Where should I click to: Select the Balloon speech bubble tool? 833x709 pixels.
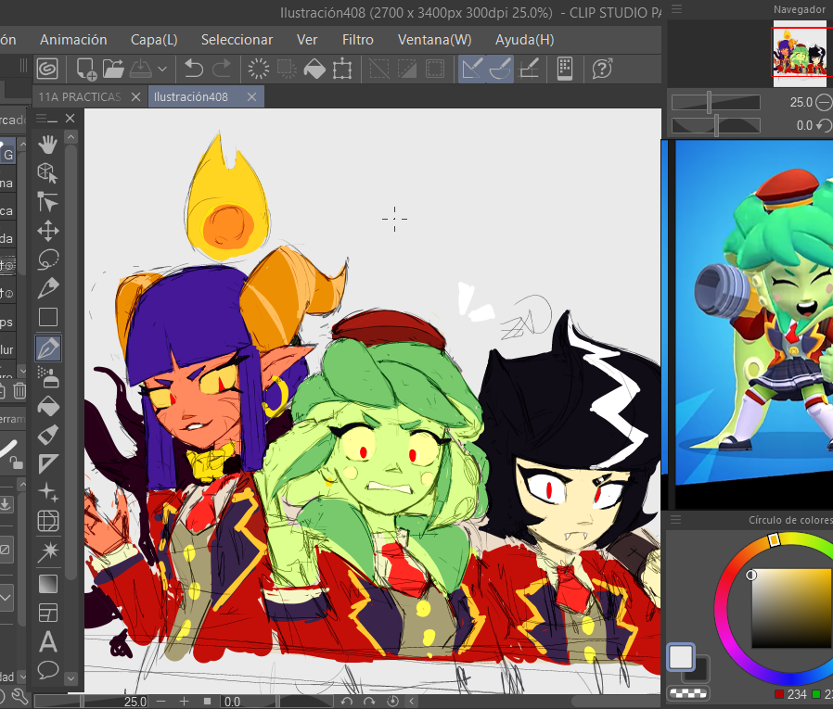[x=48, y=670]
